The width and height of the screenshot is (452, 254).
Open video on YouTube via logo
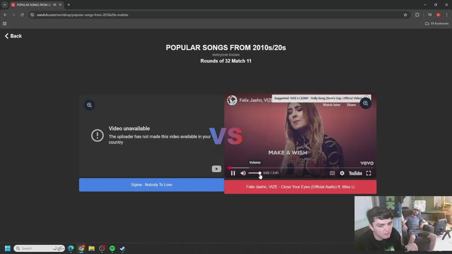(355, 173)
